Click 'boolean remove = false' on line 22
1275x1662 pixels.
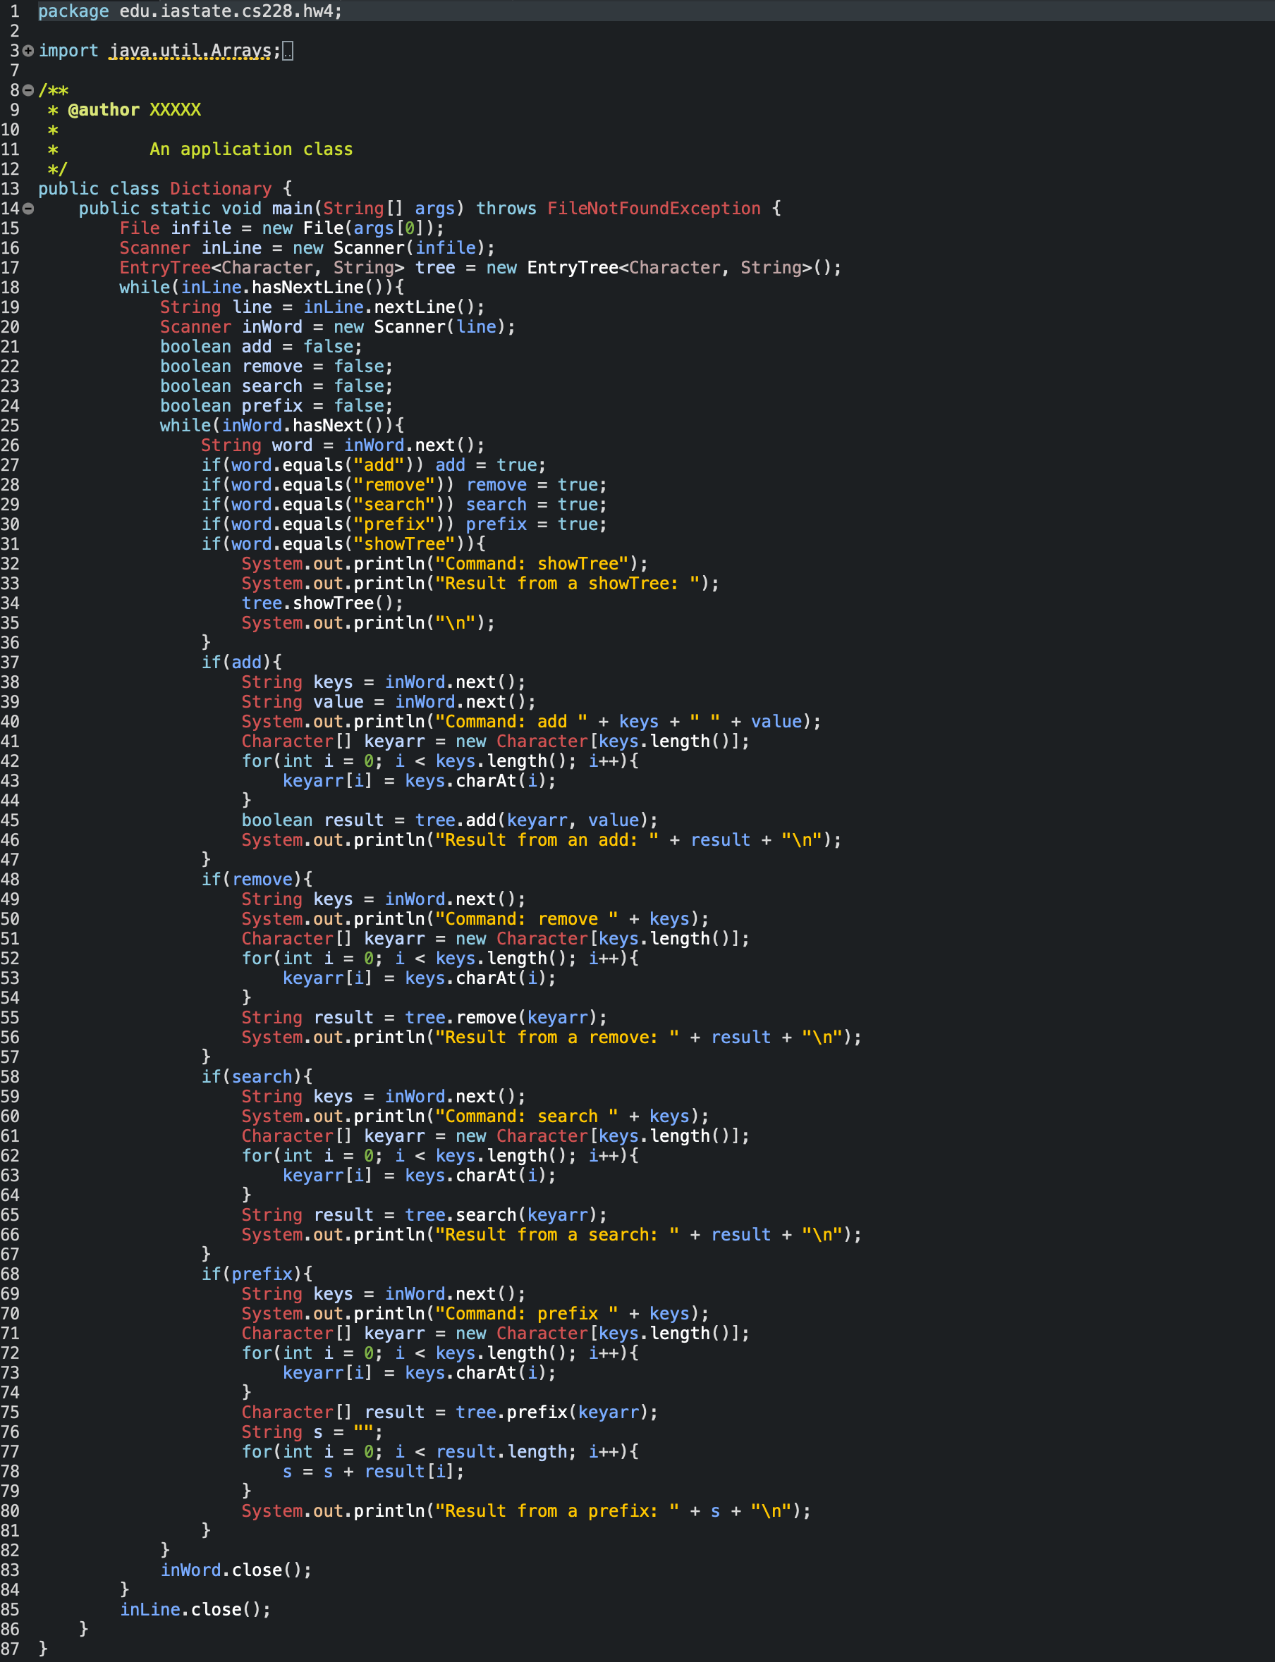(x=272, y=367)
